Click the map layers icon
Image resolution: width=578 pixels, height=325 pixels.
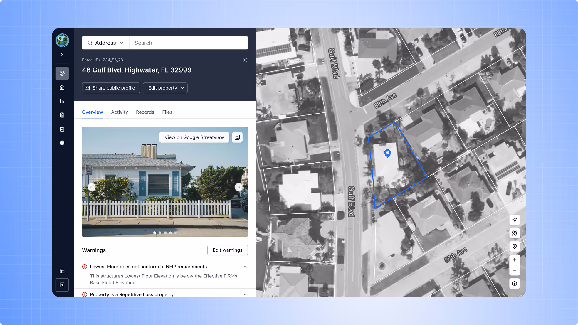pyautogui.click(x=514, y=284)
